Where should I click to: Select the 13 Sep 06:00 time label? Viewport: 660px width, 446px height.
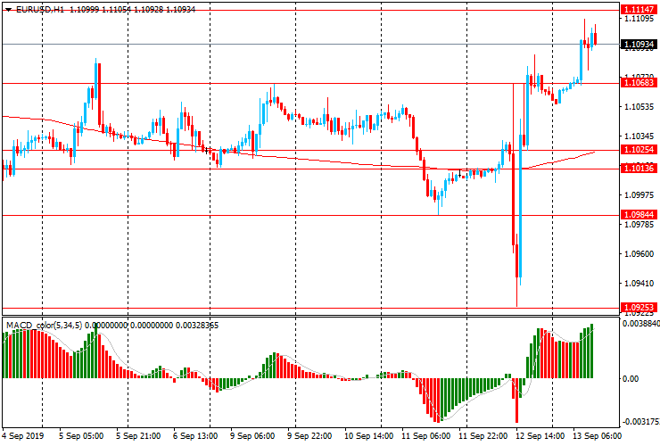[x=598, y=437]
